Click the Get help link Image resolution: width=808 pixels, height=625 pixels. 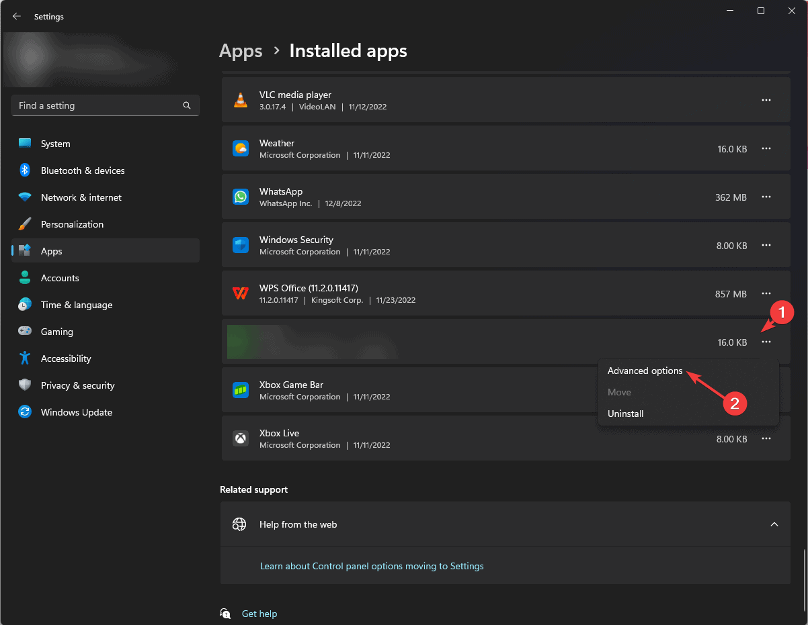click(259, 614)
